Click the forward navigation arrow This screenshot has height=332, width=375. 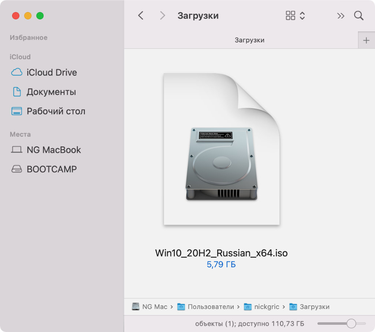point(162,16)
